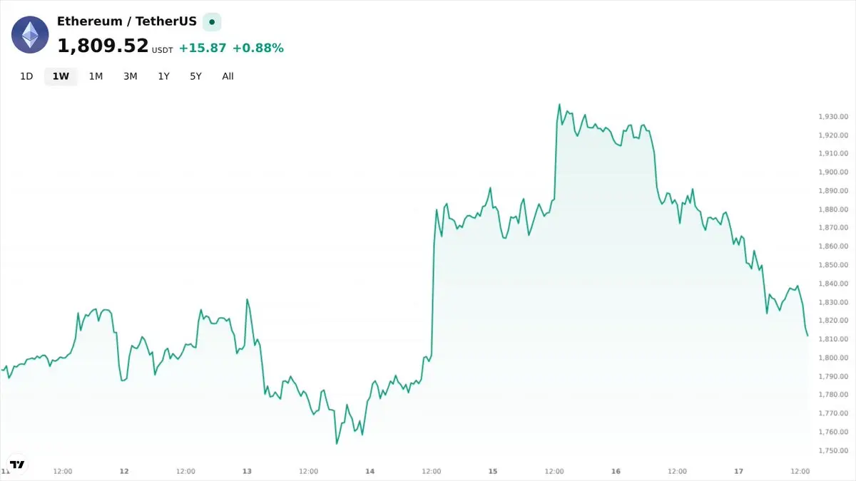Image resolution: width=856 pixels, height=481 pixels.
Task: Click the 1,930.00 price axis label
Action: coord(833,116)
